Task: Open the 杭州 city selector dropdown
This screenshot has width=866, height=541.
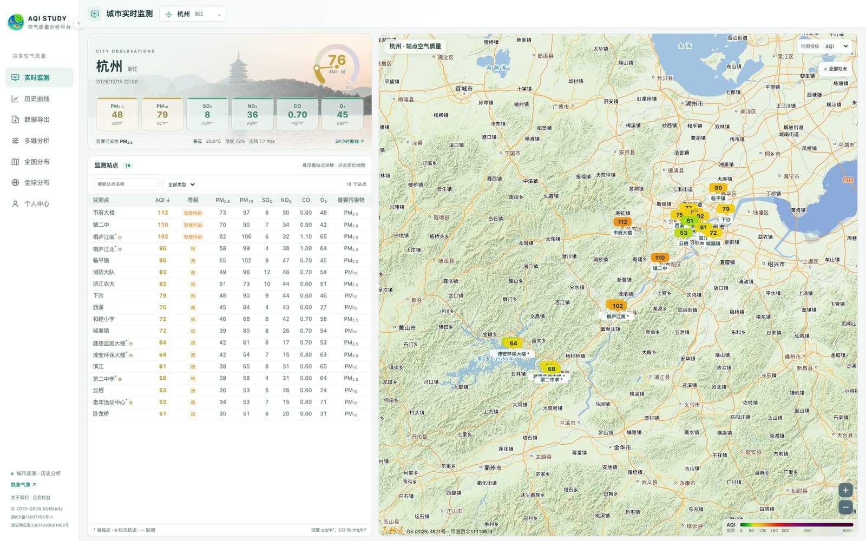Action: 193,14
